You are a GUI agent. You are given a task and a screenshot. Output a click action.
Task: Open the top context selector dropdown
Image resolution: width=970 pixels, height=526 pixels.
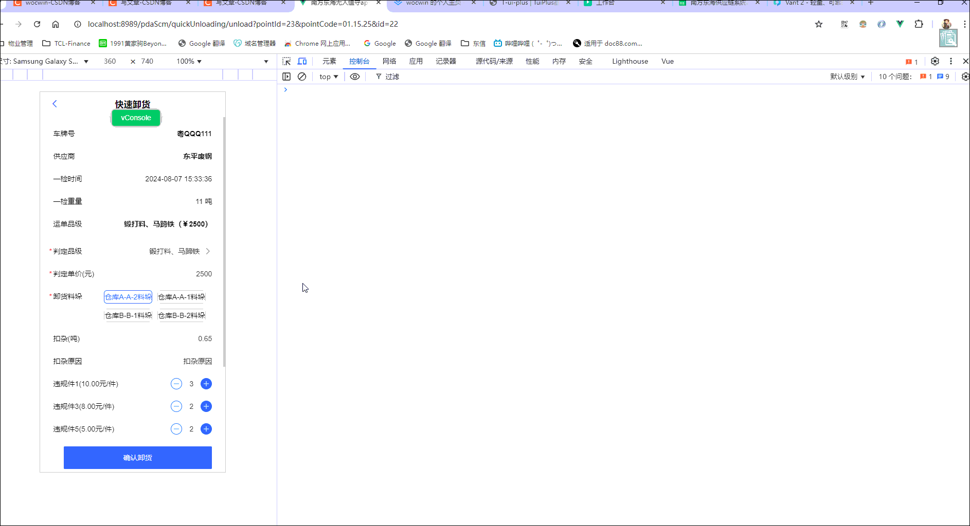pos(329,77)
